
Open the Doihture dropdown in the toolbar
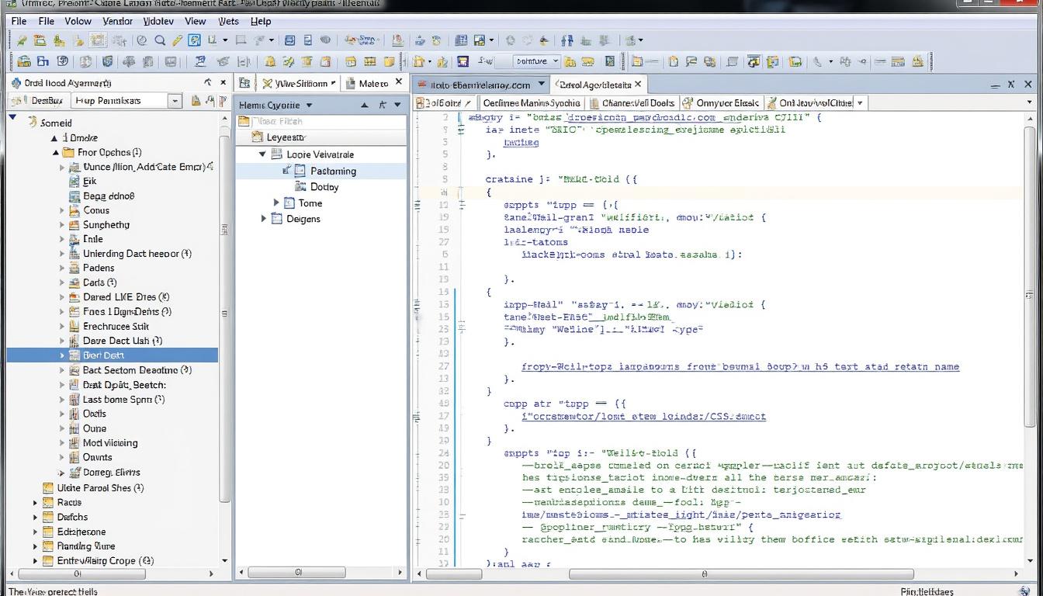(537, 61)
